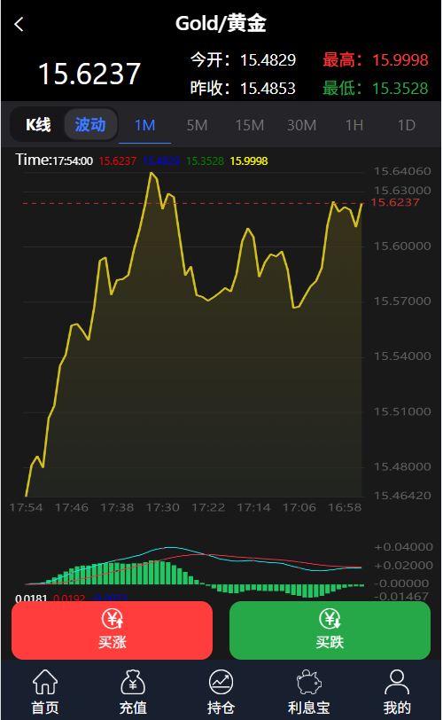The height and width of the screenshot is (720, 443).
Task: Open the money bag recharge icon 充值
Action: [x=133, y=682]
